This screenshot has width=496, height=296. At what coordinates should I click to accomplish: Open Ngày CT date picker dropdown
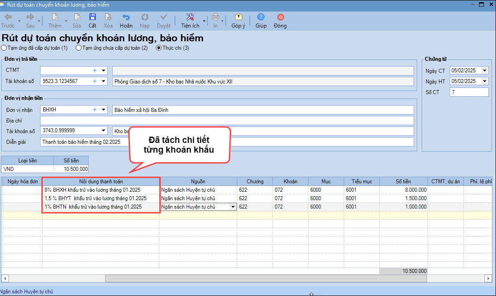484,71
